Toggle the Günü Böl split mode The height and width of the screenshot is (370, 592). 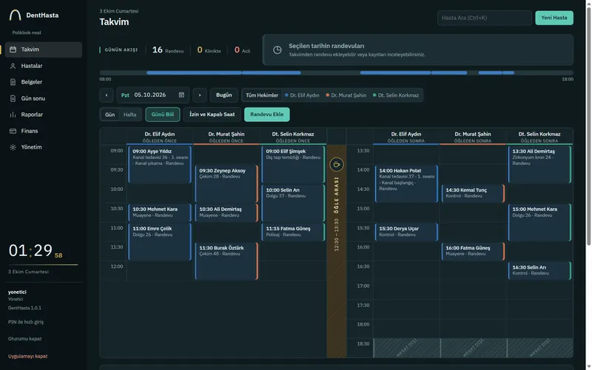[163, 115]
